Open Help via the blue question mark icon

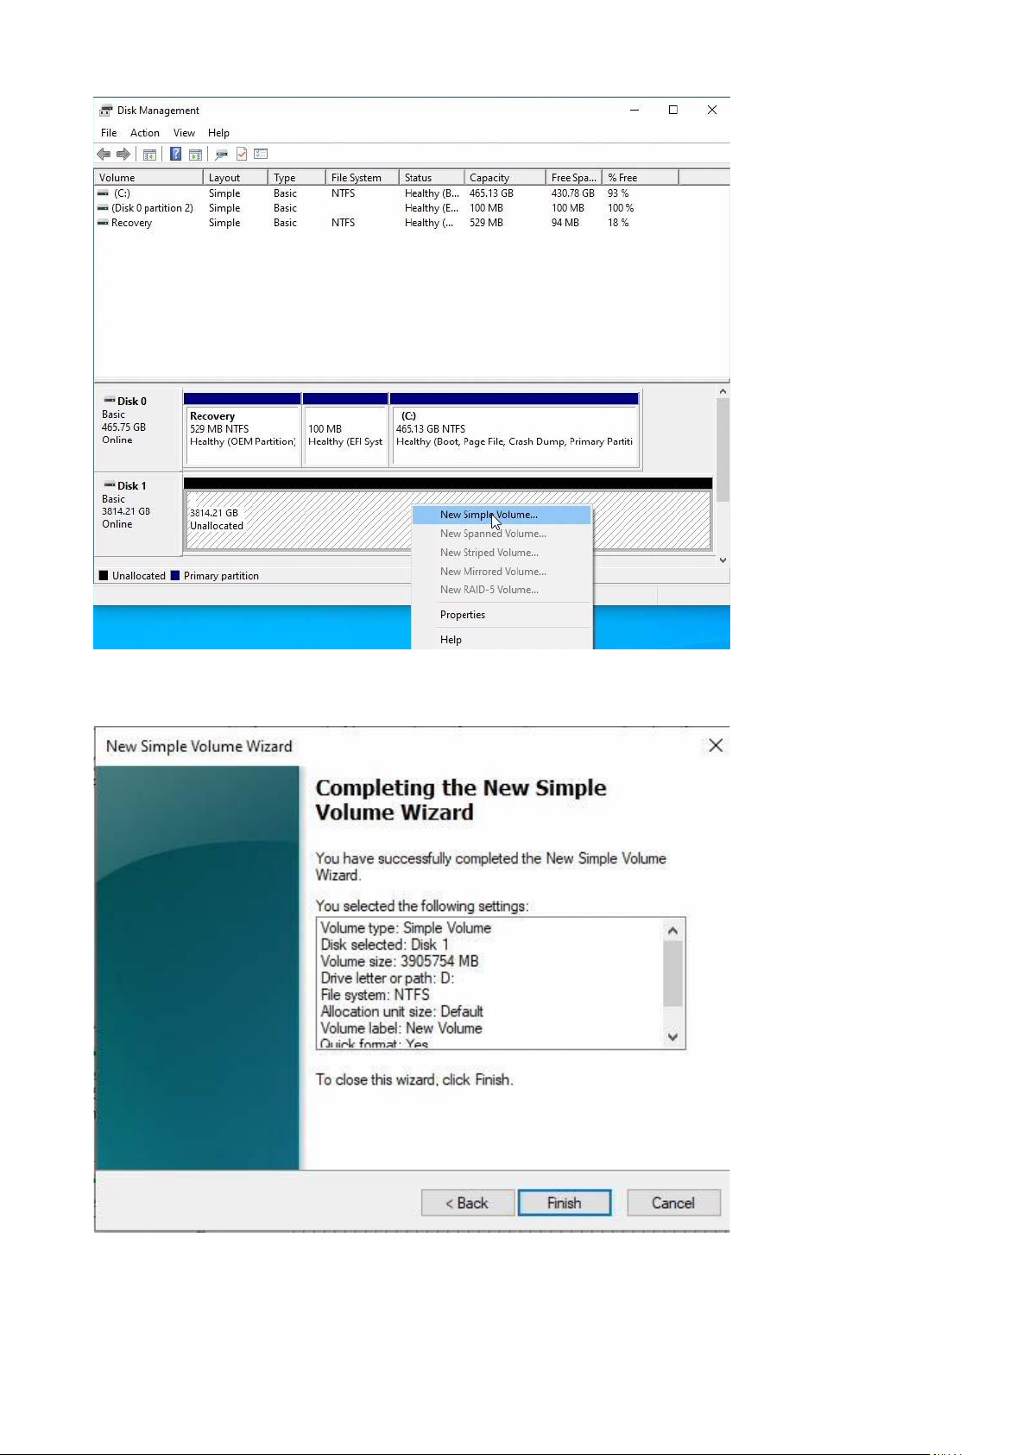tap(175, 155)
